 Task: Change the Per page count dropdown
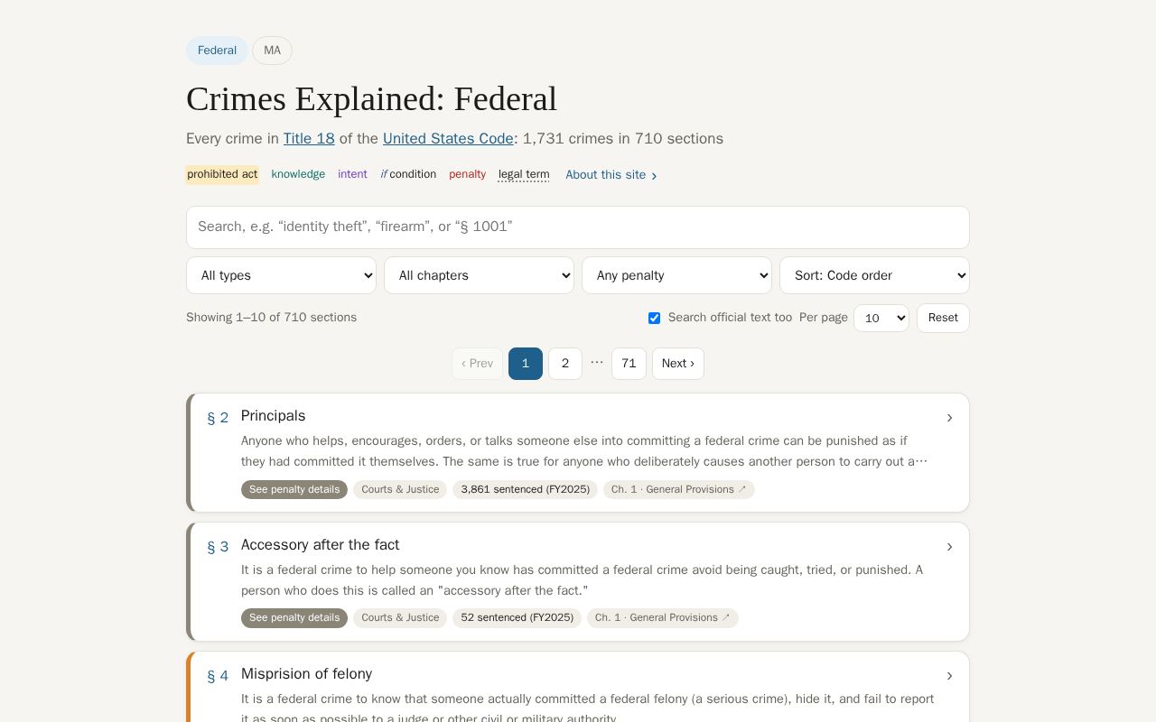point(881,318)
